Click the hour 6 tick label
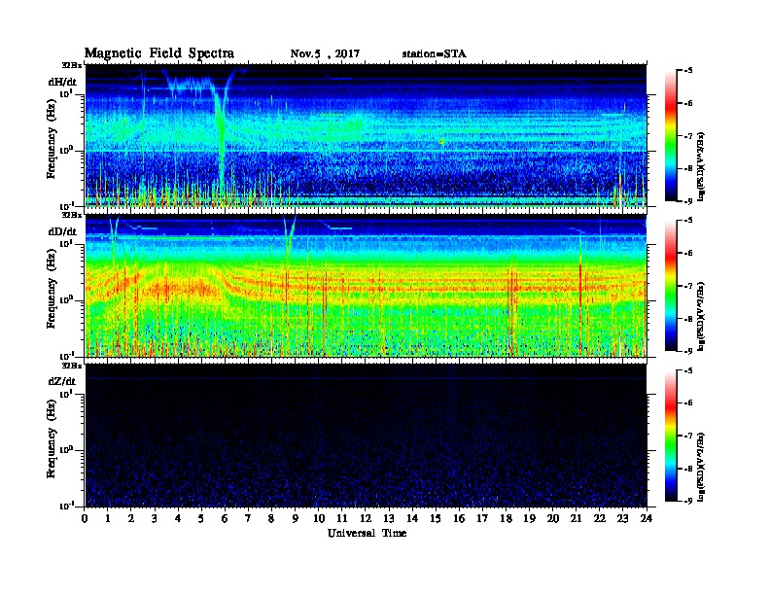Image resolution: width=770 pixels, height=595 pixels. tap(225, 519)
